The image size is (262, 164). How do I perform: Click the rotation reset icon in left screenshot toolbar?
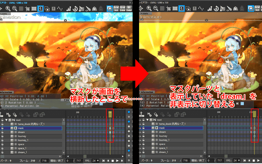point(75,8)
